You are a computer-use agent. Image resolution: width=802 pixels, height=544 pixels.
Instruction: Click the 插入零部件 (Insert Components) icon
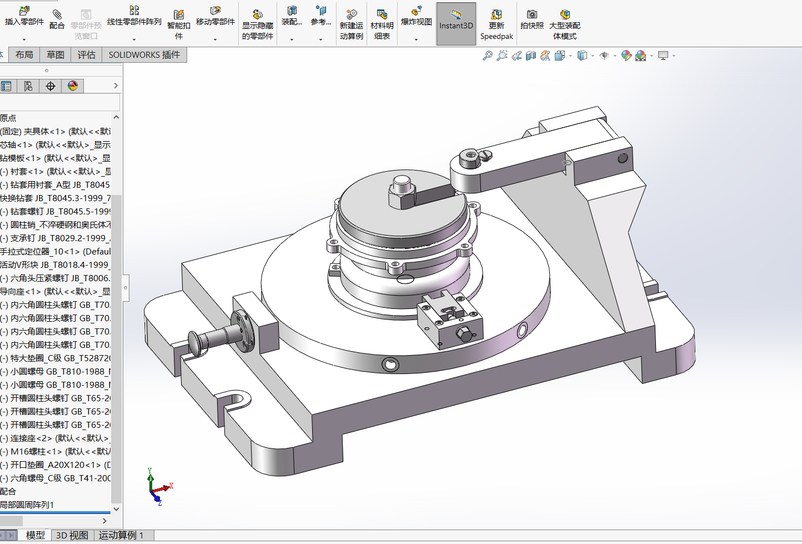point(24,11)
